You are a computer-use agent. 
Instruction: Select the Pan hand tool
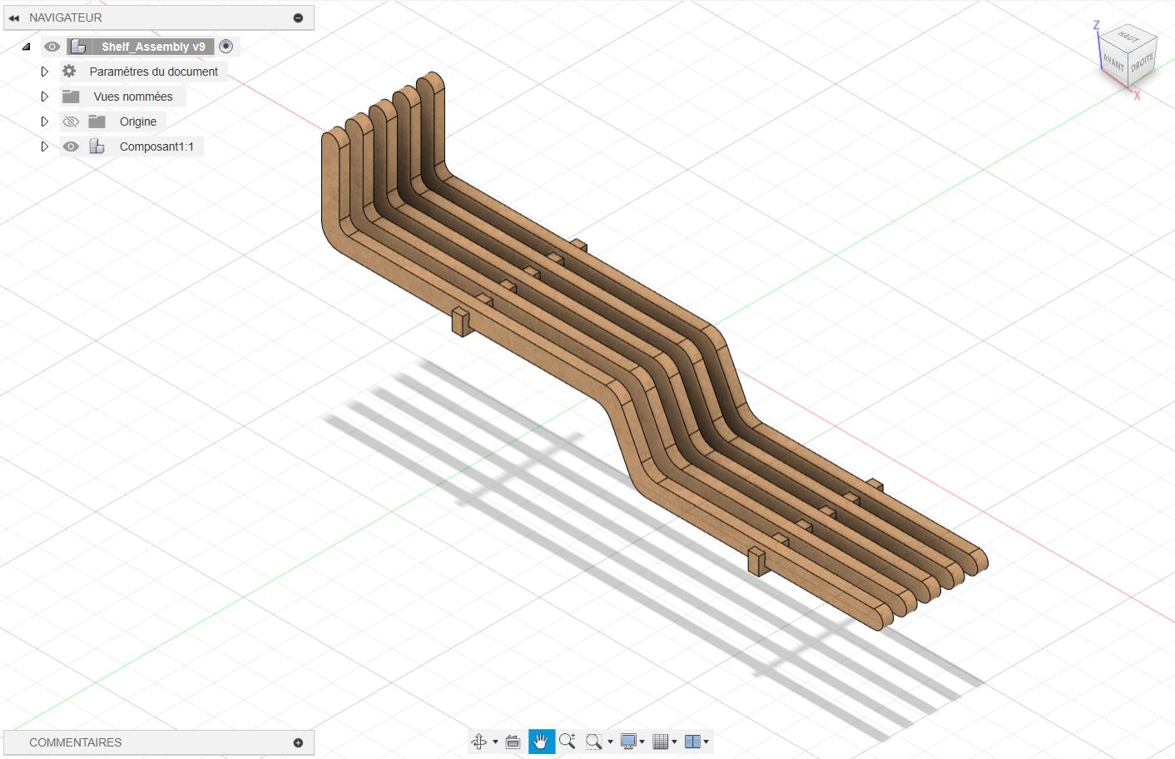[x=541, y=742]
